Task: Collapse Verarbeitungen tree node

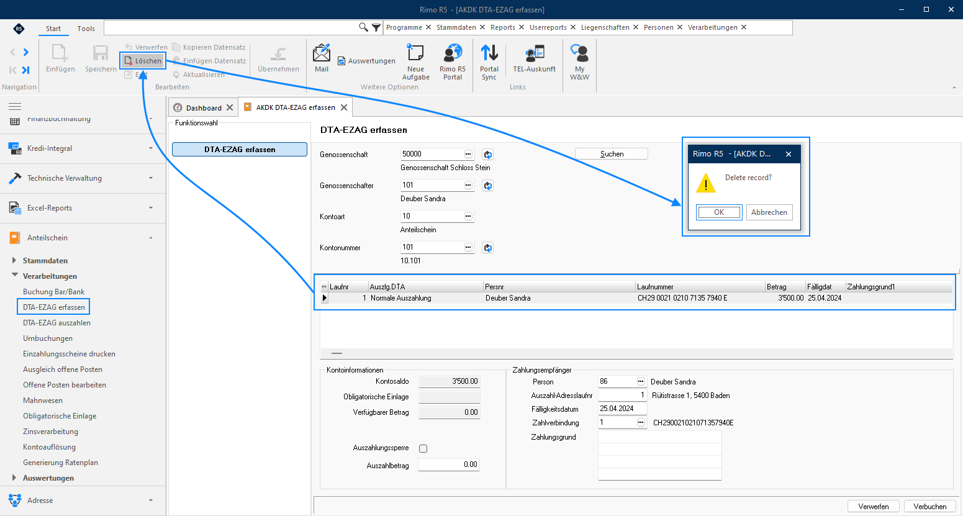Action: click(x=14, y=276)
